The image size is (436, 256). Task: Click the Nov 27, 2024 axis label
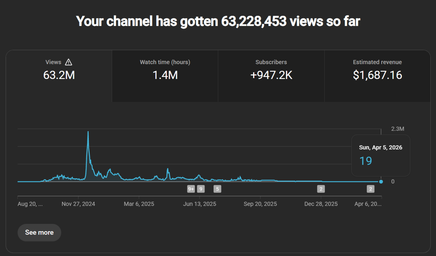(x=78, y=204)
